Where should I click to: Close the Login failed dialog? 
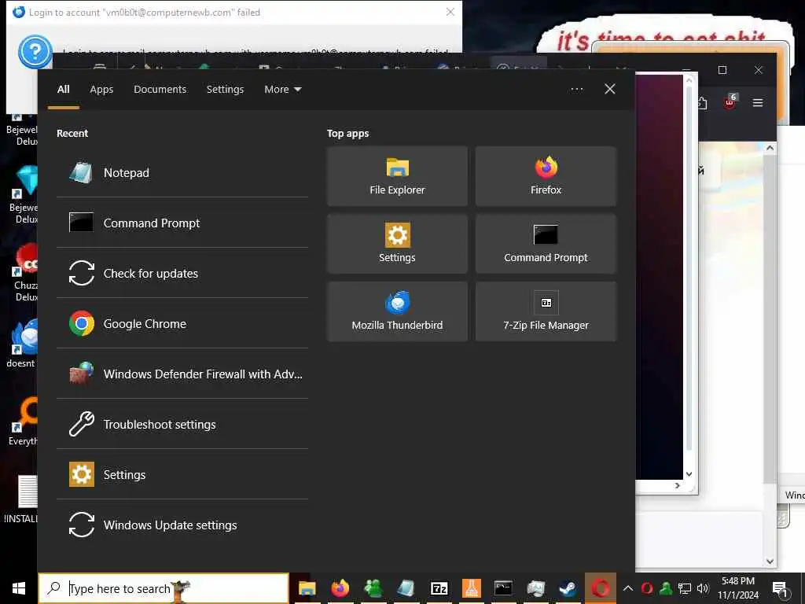(450, 12)
